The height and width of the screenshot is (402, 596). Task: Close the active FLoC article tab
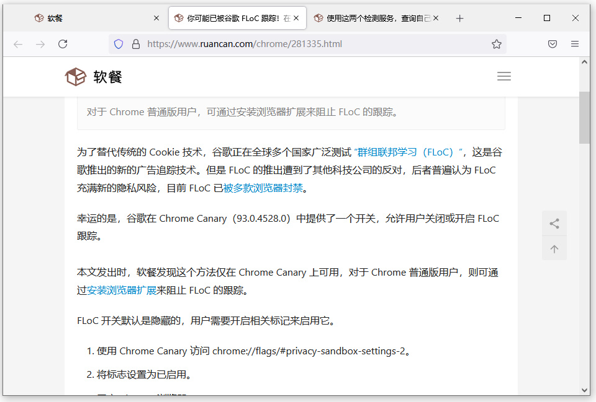(x=296, y=19)
